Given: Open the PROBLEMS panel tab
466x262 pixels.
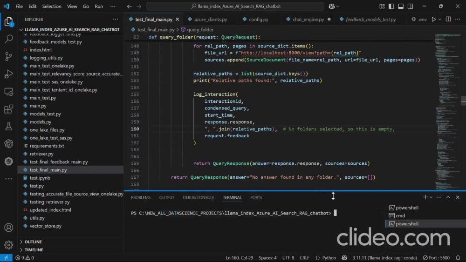Looking at the screenshot, I should (x=141, y=197).
